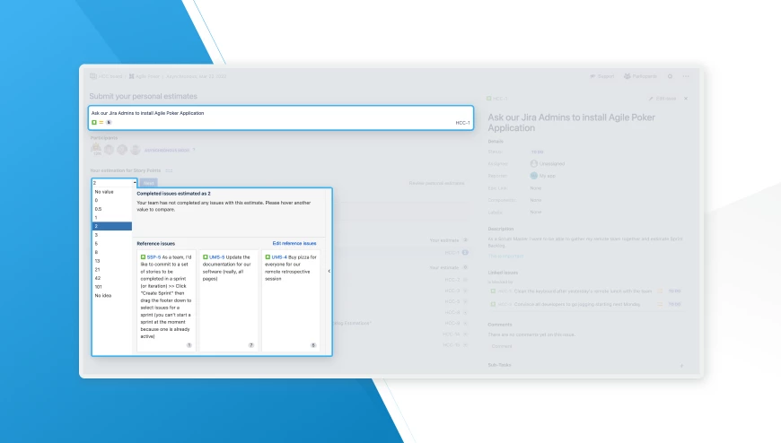This screenshot has width=781, height=443.
Task: Open the HCC-1 key on the highlighted issue card
Action: [x=462, y=123]
